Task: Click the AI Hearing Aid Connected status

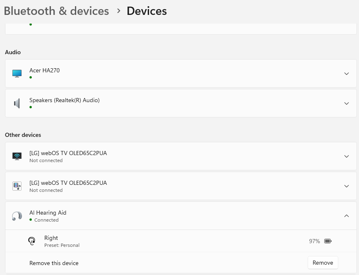Action: click(x=46, y=220)
